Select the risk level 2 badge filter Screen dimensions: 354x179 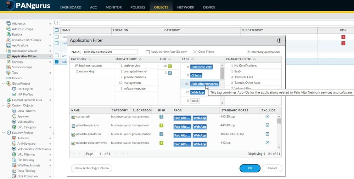pyautogui.click(x=170, y=73)
